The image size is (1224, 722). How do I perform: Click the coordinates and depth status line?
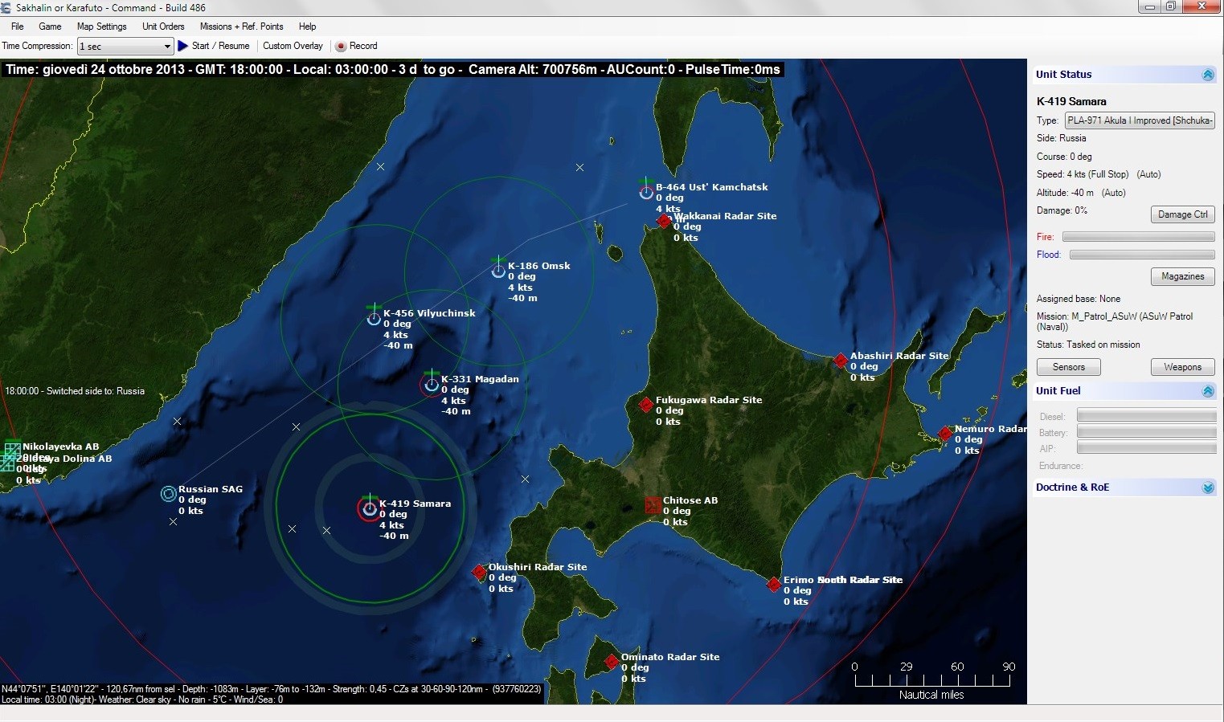[x=271, y=689]
